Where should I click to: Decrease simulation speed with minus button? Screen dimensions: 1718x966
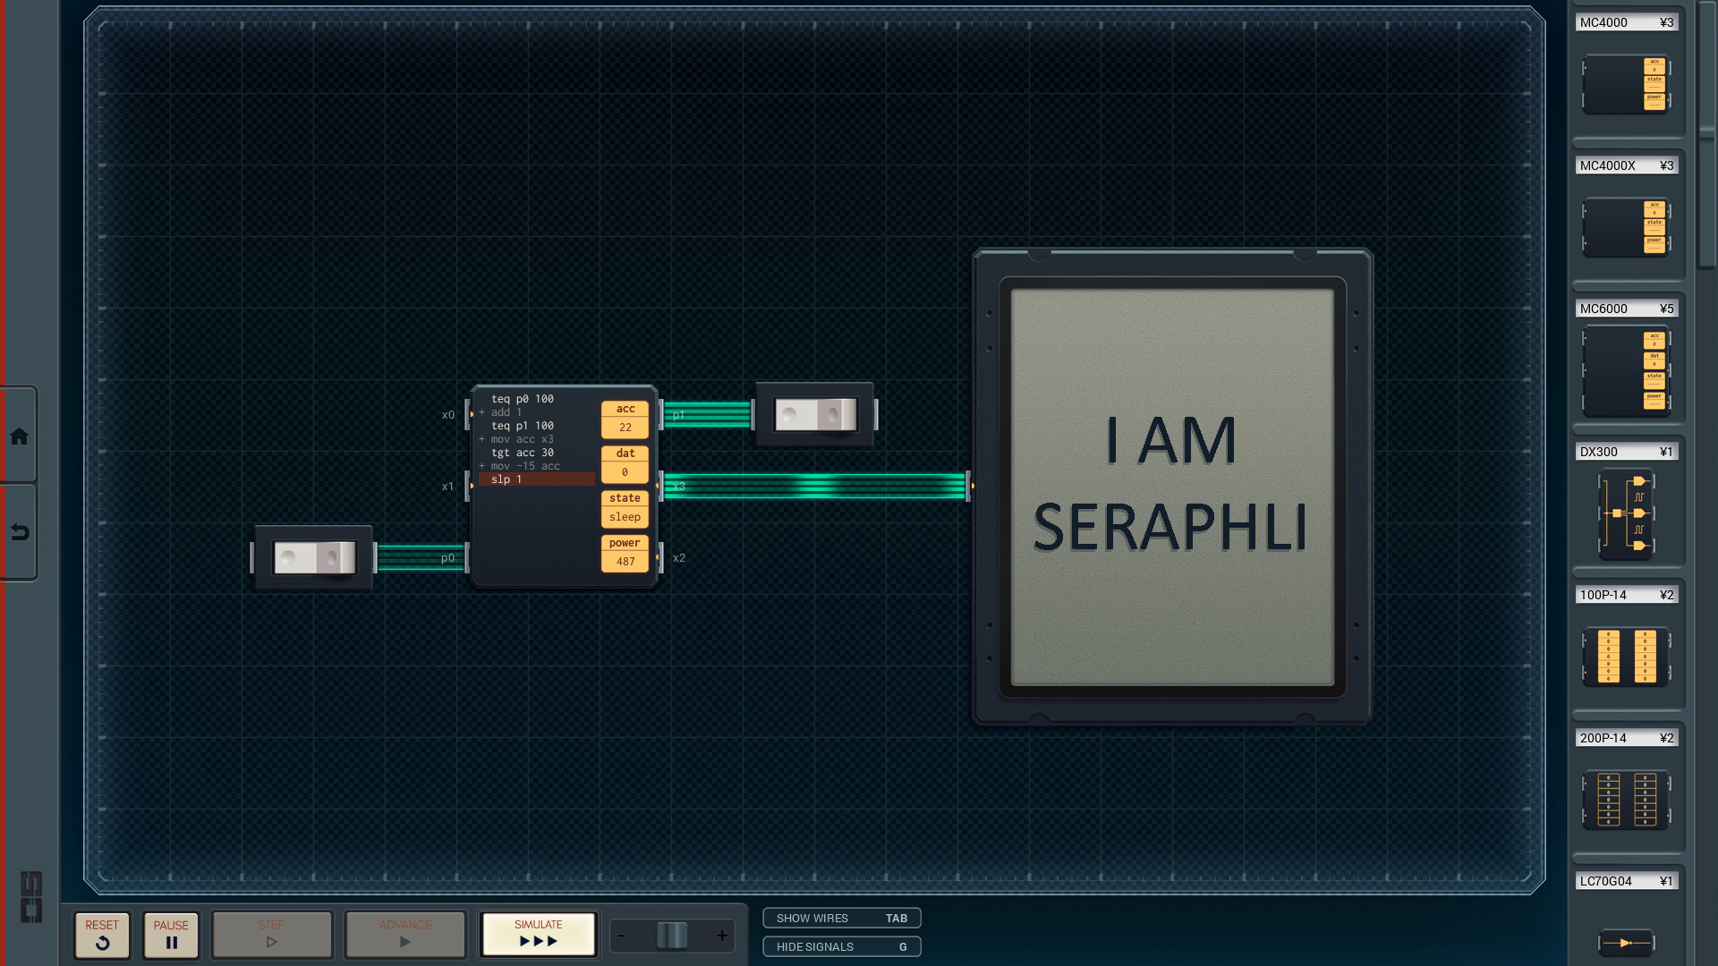(x=622, y=936)
